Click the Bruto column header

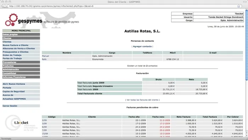pos(158,80)
